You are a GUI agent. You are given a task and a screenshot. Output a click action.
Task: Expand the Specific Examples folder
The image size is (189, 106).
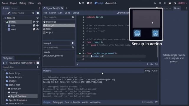pyautogui.click(x=5, y=100)
